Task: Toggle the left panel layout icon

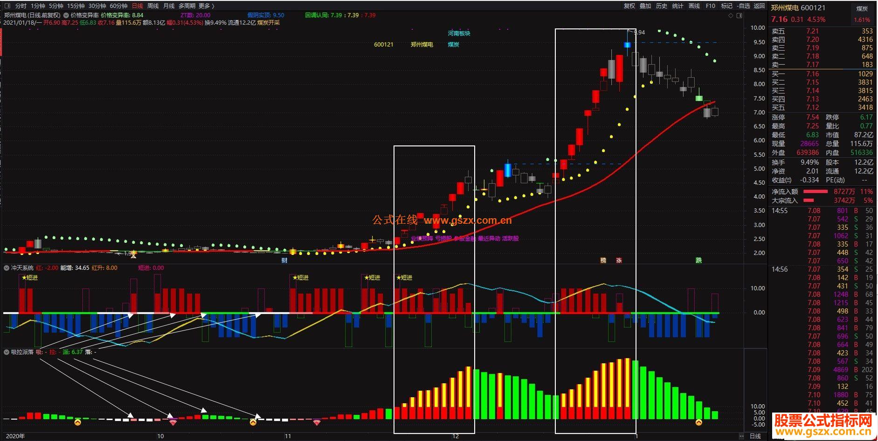Action: (7, 6)
